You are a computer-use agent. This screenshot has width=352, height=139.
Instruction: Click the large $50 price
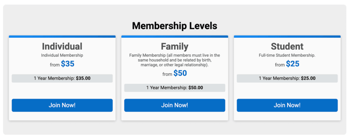pyautogui.click(x=180, y=73)
